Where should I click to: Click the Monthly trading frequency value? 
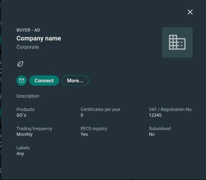tap(25, 134)
